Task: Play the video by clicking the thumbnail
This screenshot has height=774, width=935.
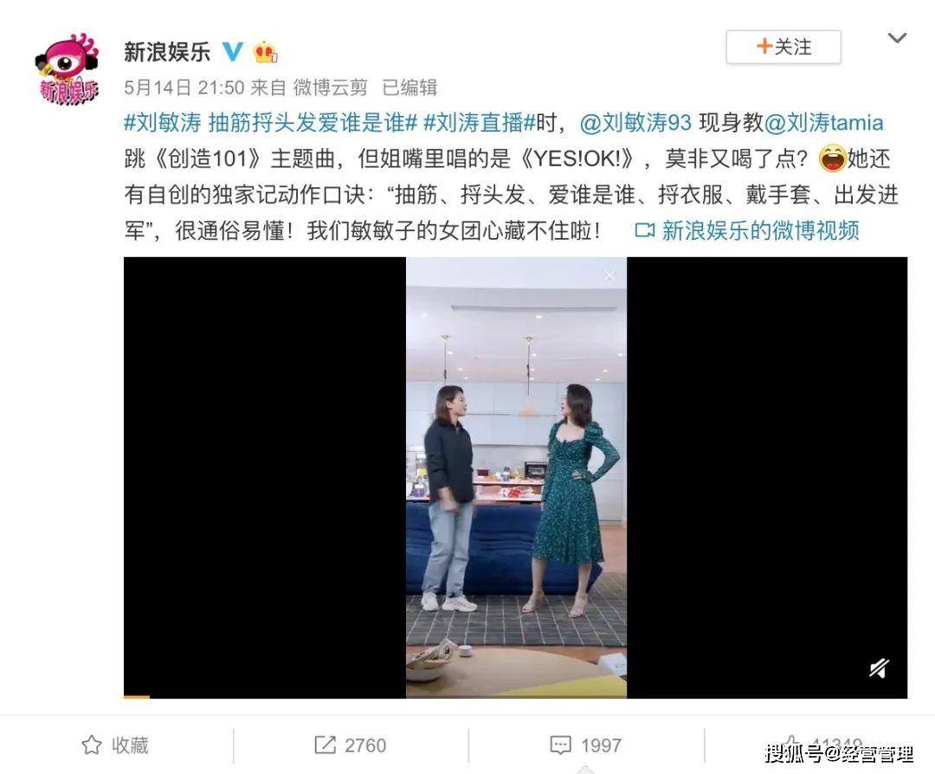Action: [x=516, y=478]
